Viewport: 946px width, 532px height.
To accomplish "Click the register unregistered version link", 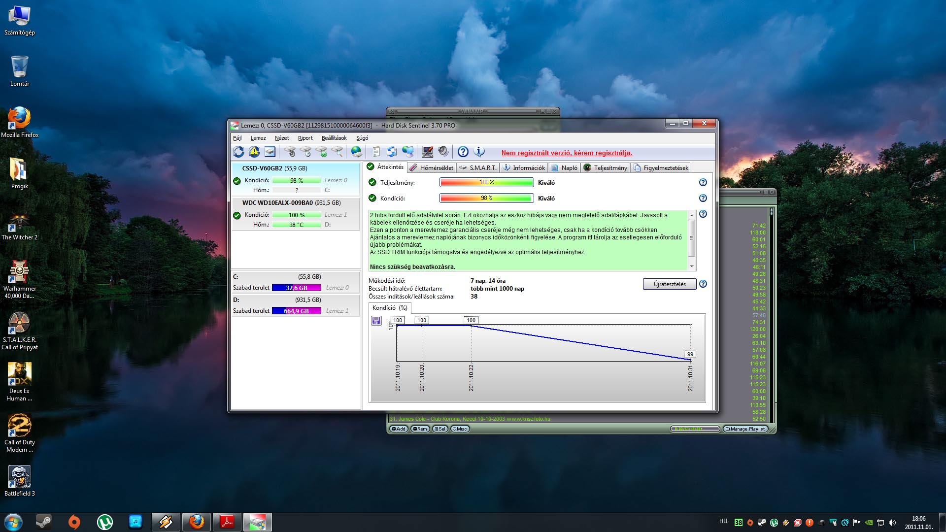I will pyautogui.click(x=567, y=153).
